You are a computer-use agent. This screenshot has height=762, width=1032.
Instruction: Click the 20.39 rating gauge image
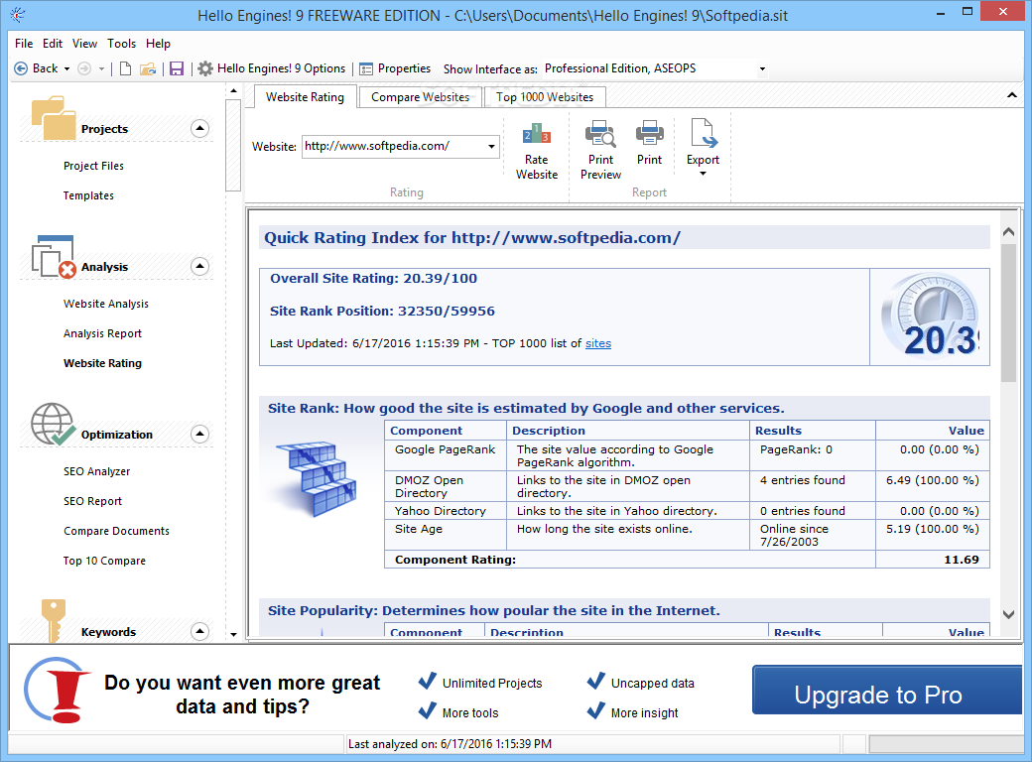point(930,317)
